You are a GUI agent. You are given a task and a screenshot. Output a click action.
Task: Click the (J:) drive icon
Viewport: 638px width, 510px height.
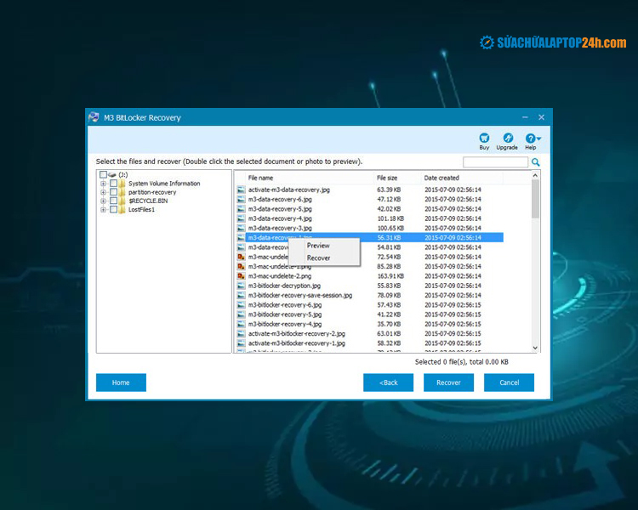(x=112, y=175)
